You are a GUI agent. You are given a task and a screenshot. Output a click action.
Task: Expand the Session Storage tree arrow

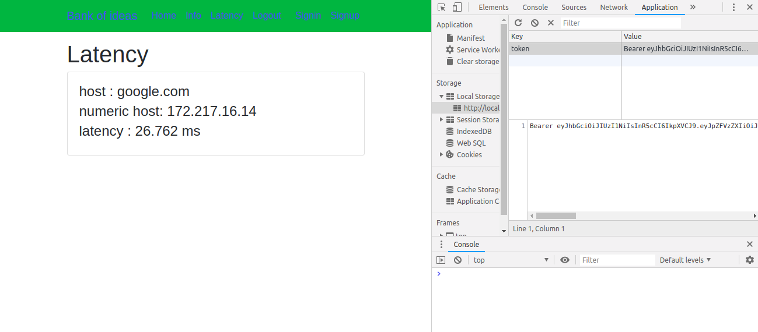pos(442,119)
